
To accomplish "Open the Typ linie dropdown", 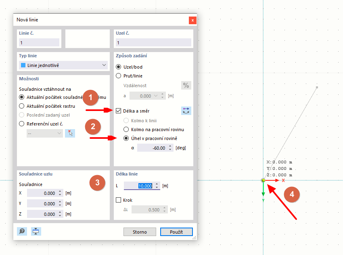I will (x=63, y=65).
